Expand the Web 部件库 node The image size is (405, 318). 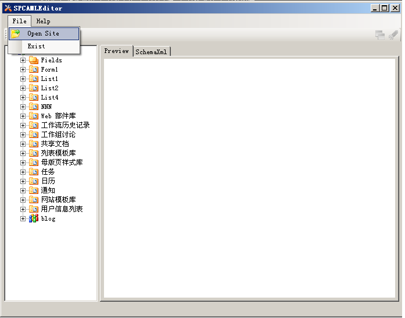(x=23, y=116)
